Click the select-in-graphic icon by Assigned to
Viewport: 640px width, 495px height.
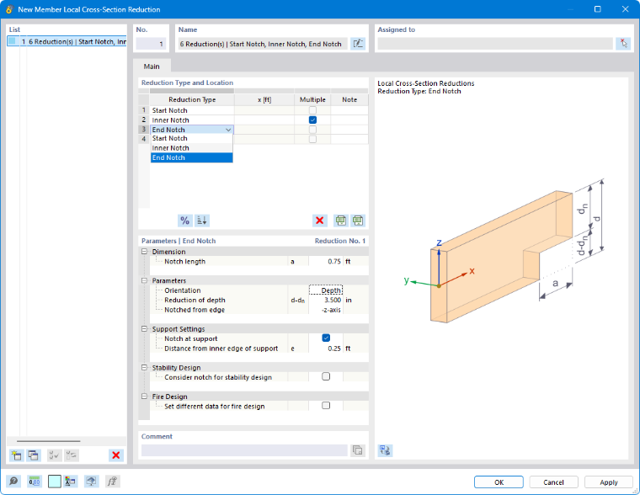623,44
